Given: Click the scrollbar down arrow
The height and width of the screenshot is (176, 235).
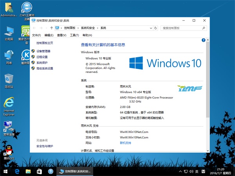Looking at the screenshot, I should coord(208,151).
